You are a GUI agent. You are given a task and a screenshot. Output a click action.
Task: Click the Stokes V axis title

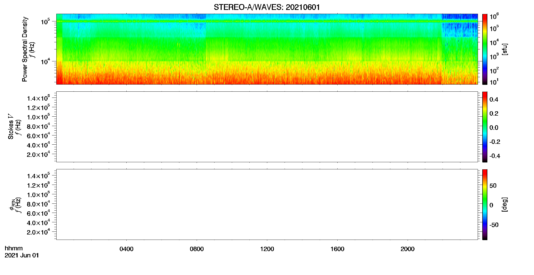[x=11, y=127]
